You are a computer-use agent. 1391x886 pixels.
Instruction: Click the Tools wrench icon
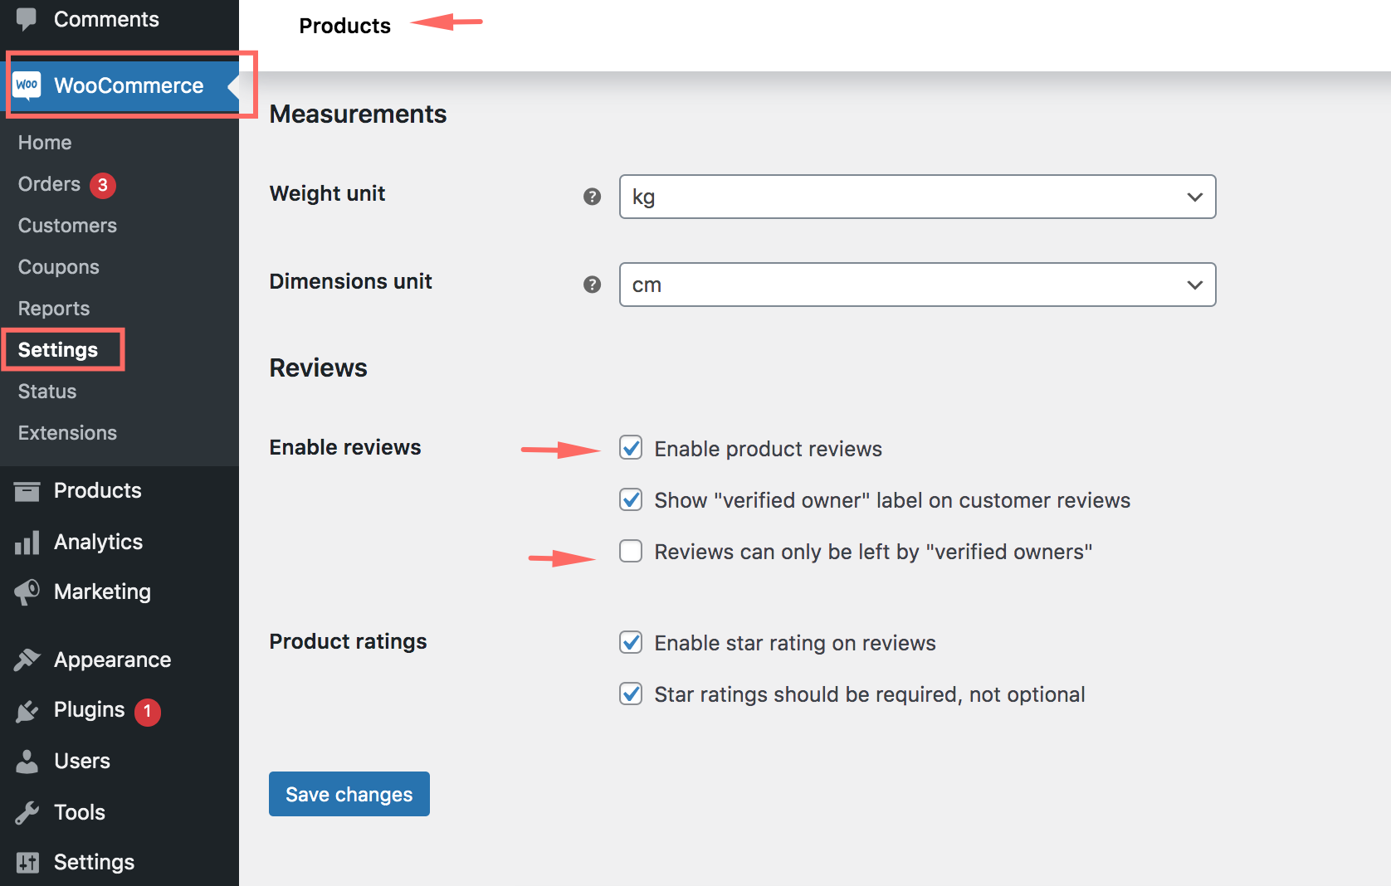27,813
